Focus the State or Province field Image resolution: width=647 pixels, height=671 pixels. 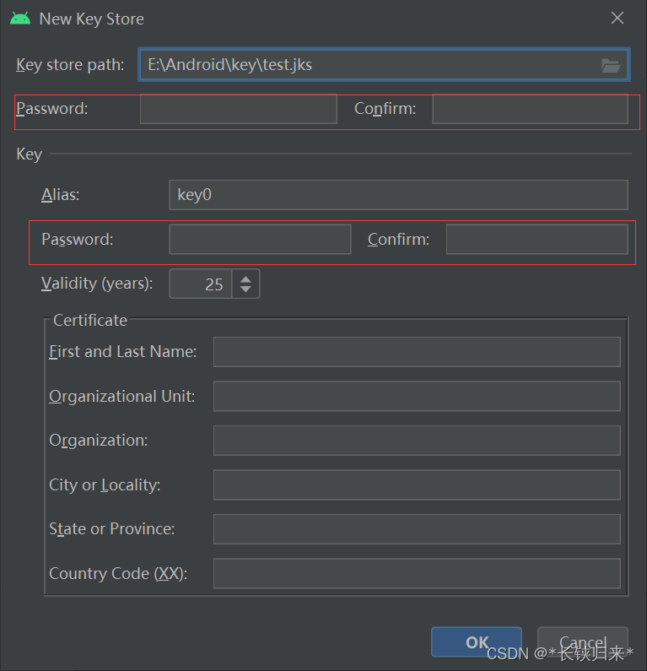click(417, 529)
